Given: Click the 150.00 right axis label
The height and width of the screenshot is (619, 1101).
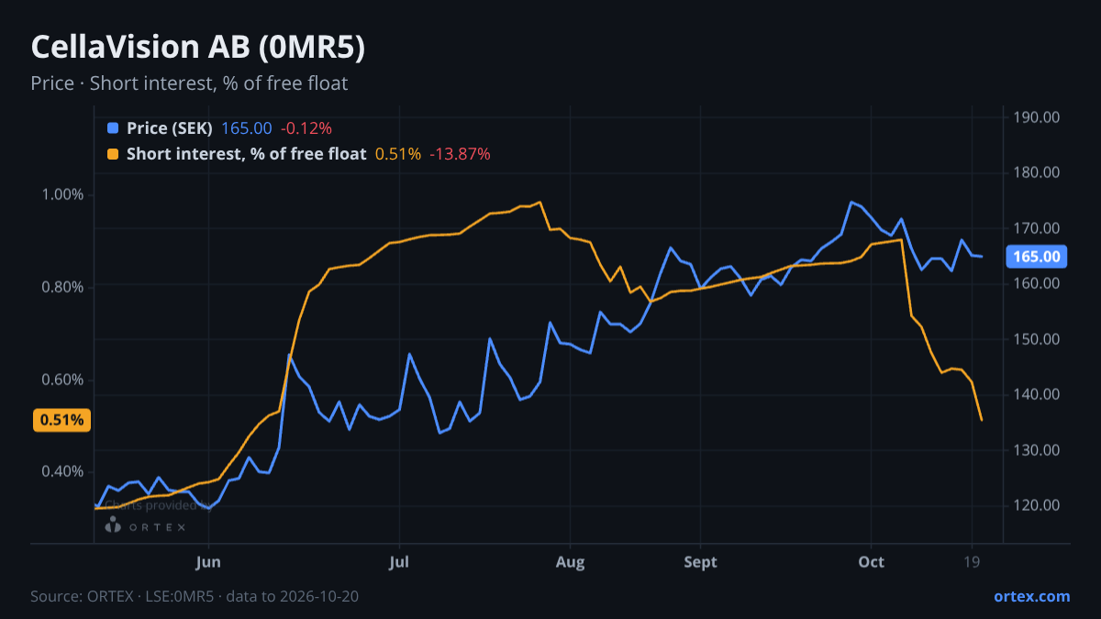Looking at the screenshot, I should (1037, 339).
